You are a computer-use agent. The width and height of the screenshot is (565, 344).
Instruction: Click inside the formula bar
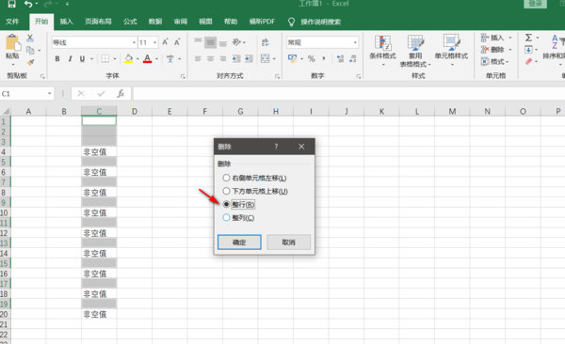(x=348, y=94)
